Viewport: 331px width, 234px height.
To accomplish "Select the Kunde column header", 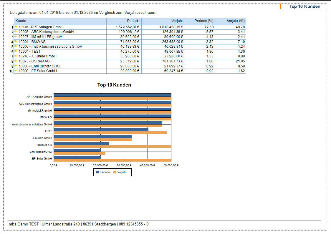I will pyautogui.click(x=60, y=21).
